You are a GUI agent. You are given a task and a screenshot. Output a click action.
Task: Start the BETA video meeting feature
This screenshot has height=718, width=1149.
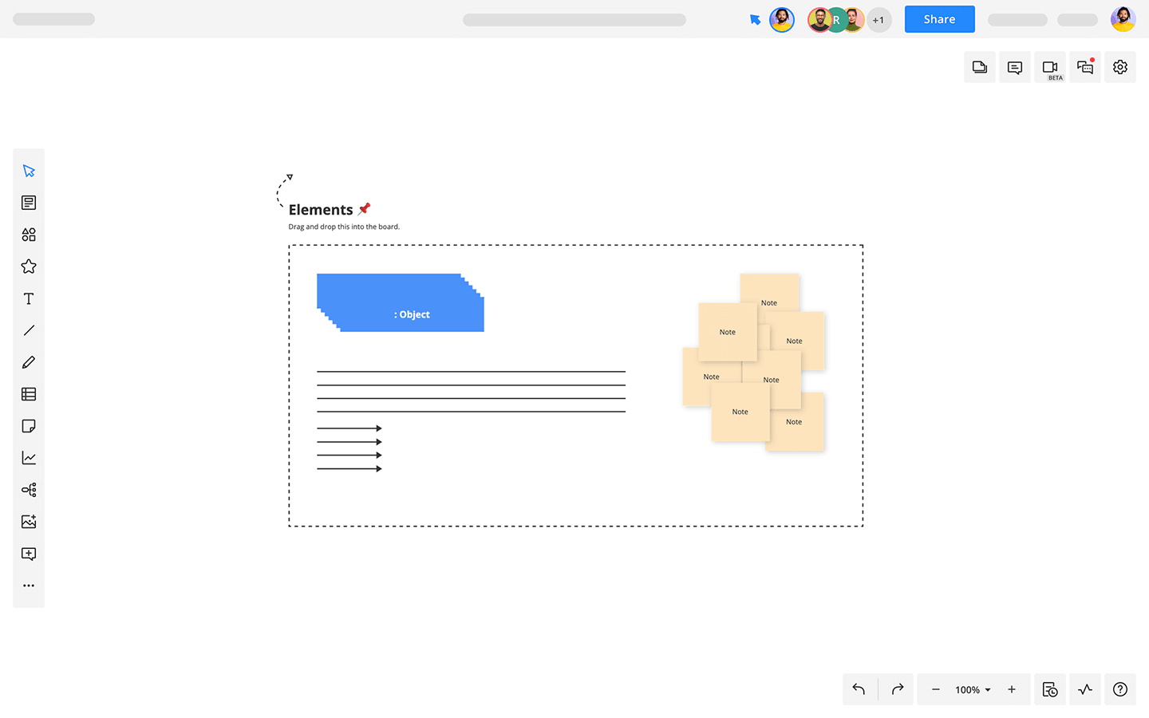click(1050, 67)
